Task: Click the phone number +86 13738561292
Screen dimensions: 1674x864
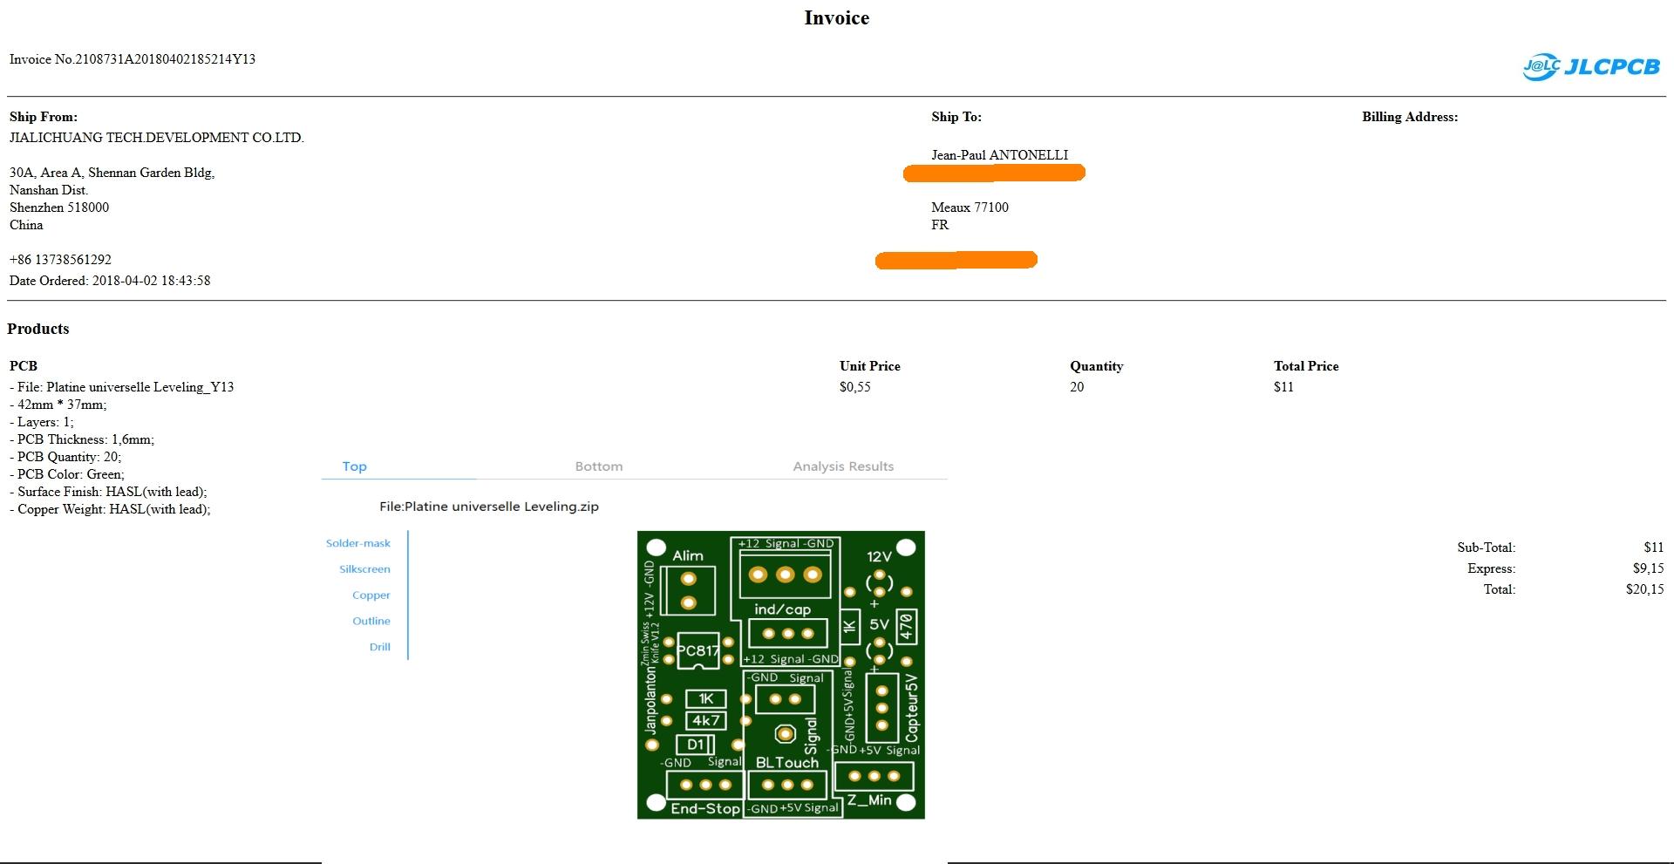Action: click(60, 260)
